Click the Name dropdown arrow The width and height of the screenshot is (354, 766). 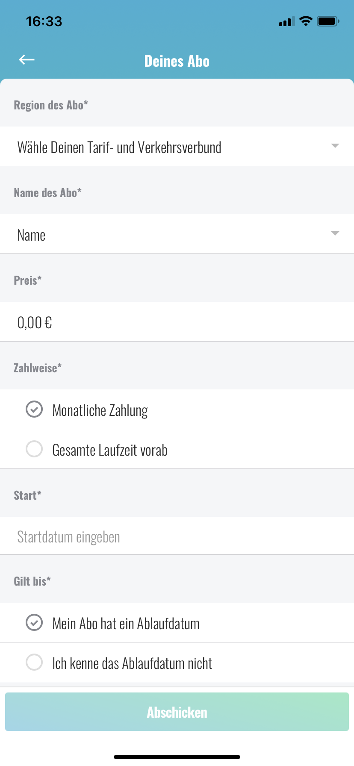[x=335, y=233]
